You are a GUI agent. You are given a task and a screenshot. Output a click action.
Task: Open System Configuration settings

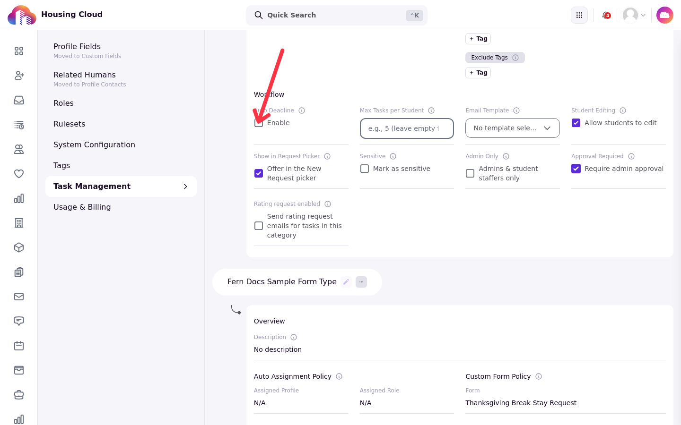coord(121,145)
